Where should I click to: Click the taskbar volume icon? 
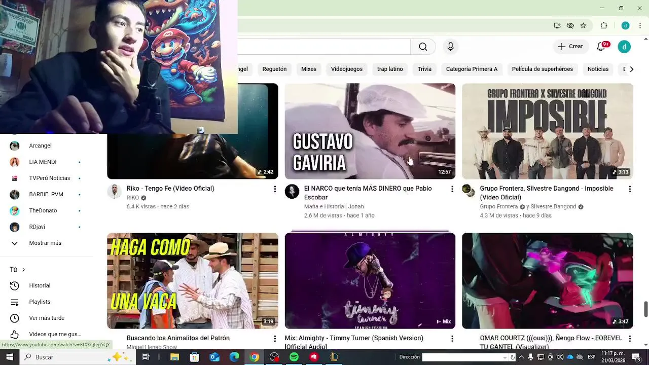click(x=560, y=357)
